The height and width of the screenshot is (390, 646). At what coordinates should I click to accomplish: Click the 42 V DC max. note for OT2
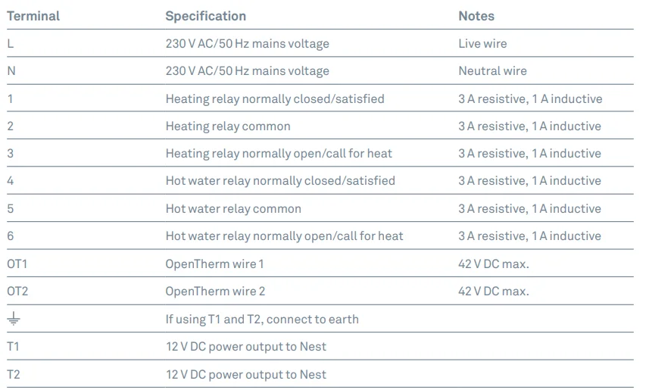493,292
